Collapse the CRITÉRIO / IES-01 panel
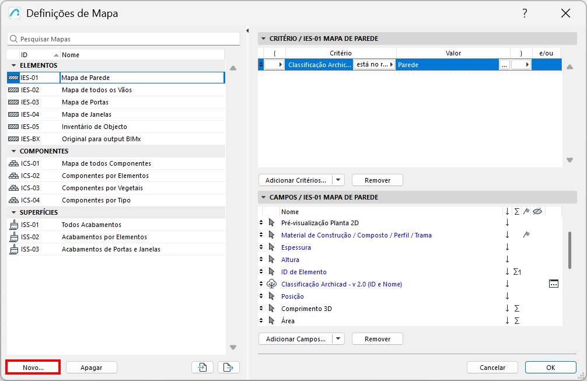Image resolution: width=587 pixels, height=381 pixels. [x=263, y=39]
